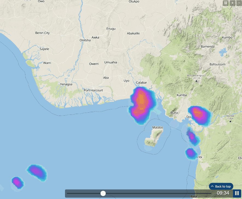Click the Awka city label
The width and height of the screenshot is (242, 199).
[x=95, y=37]
